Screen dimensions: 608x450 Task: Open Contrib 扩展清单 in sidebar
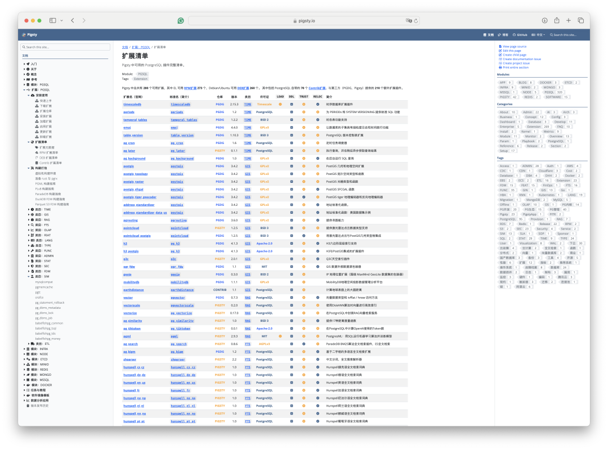pos(48,163)
